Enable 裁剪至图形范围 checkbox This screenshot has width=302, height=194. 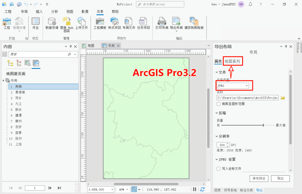click(x=218, y=104)
